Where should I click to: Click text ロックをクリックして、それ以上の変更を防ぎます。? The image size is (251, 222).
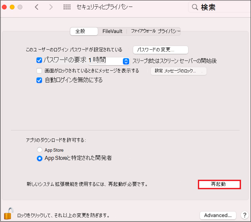point(63,215)
